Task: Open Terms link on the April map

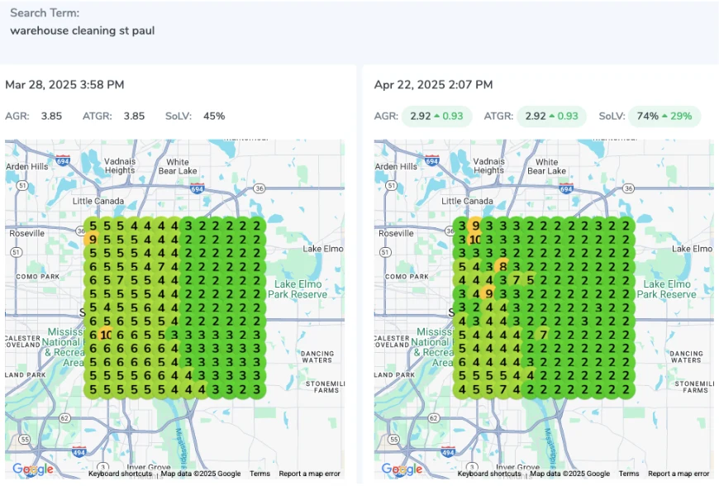Action: 629,474
